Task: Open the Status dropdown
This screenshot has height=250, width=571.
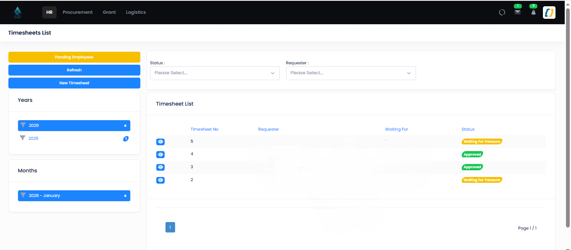Action: (215, 73)
